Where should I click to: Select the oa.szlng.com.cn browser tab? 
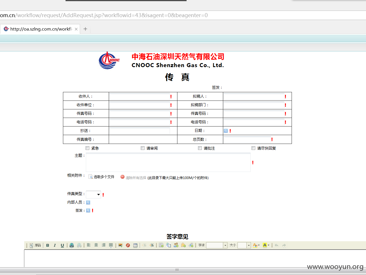pos(40,29)
